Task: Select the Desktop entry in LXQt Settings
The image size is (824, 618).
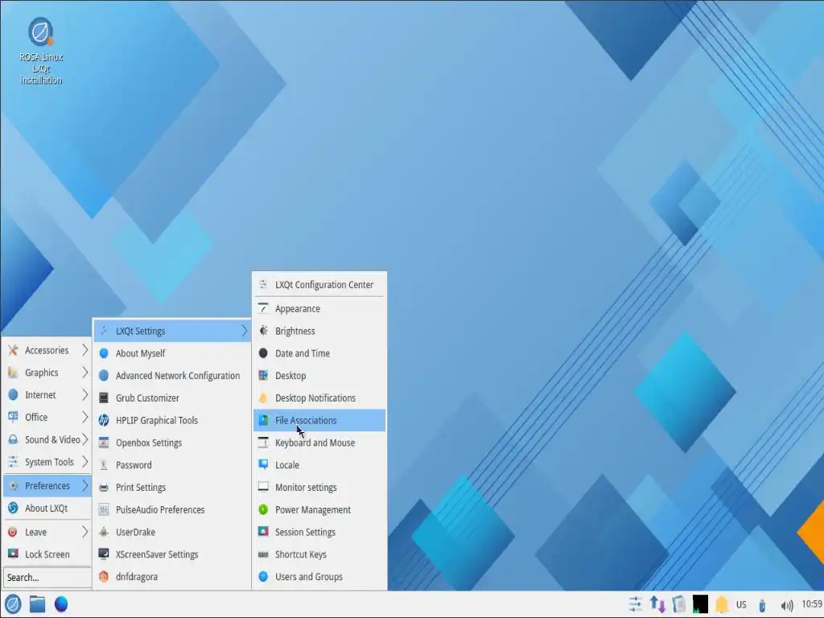Action: (319, 375)
